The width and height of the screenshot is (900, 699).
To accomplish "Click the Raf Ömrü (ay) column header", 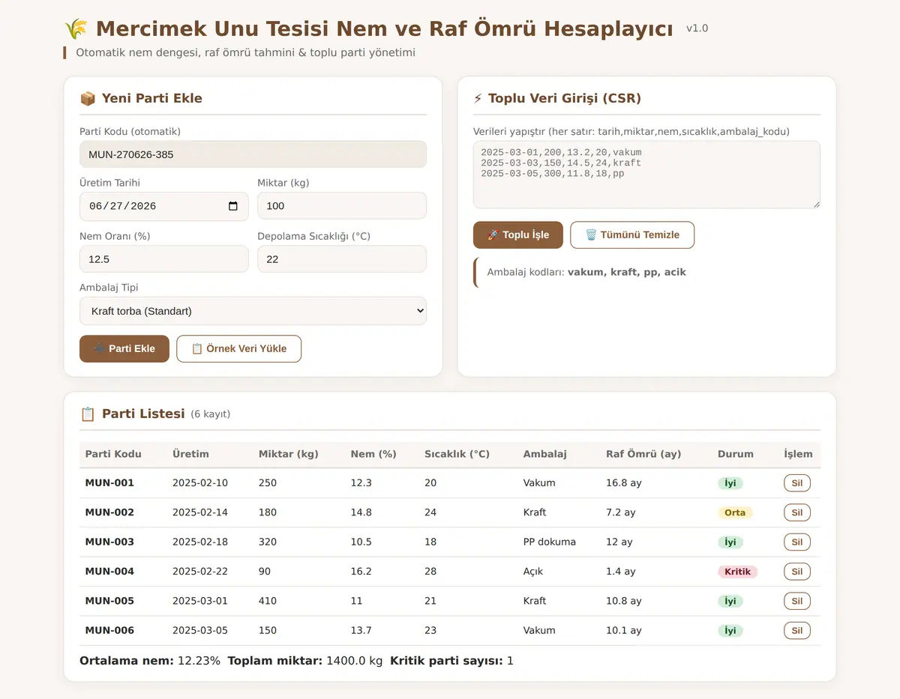I will click(x=643, y=454).
